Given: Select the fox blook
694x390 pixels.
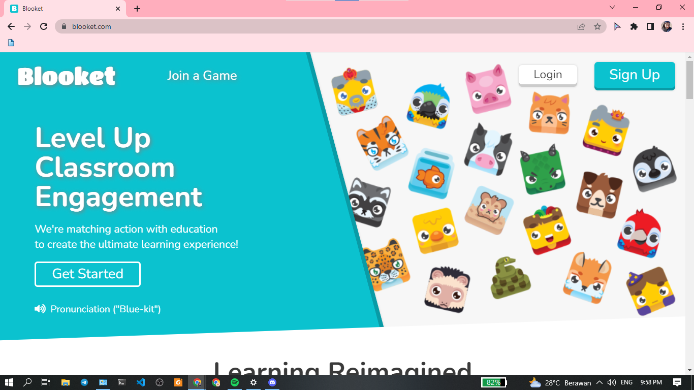Looking at the screenshot, I should coord(587,278).
